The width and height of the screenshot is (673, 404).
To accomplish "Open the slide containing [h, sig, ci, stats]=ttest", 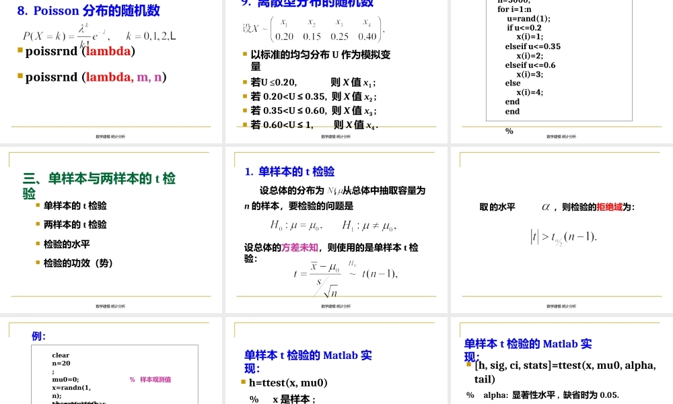I will (x=562, y=361).
